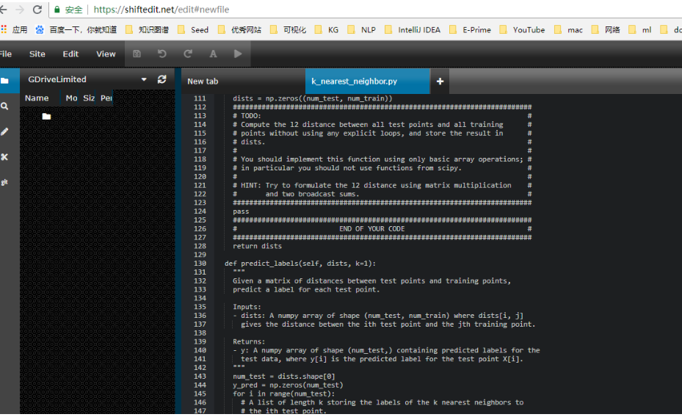Click line number 130 in gutter
The height and width of the screenshot is (417, 682).
[x=200, y=264]
